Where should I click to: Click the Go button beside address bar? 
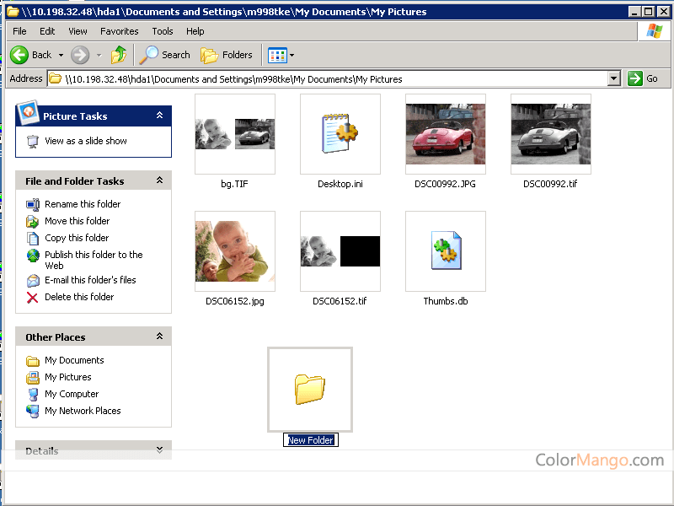point(644,78)
